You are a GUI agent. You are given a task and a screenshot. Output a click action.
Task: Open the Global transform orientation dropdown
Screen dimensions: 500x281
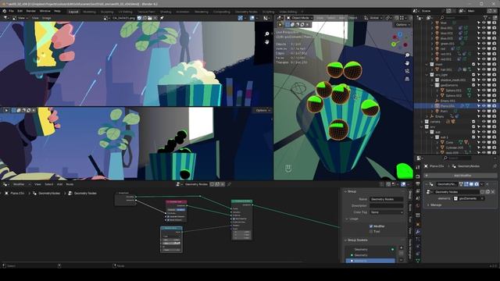373,18
